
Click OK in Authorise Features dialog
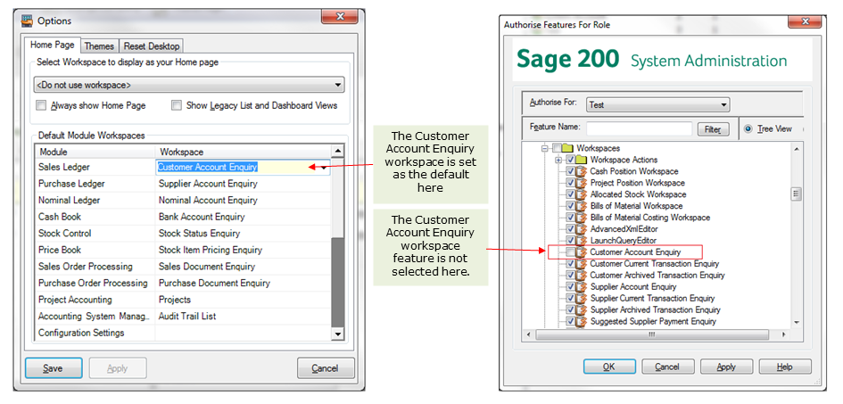[x=609, y=367]
